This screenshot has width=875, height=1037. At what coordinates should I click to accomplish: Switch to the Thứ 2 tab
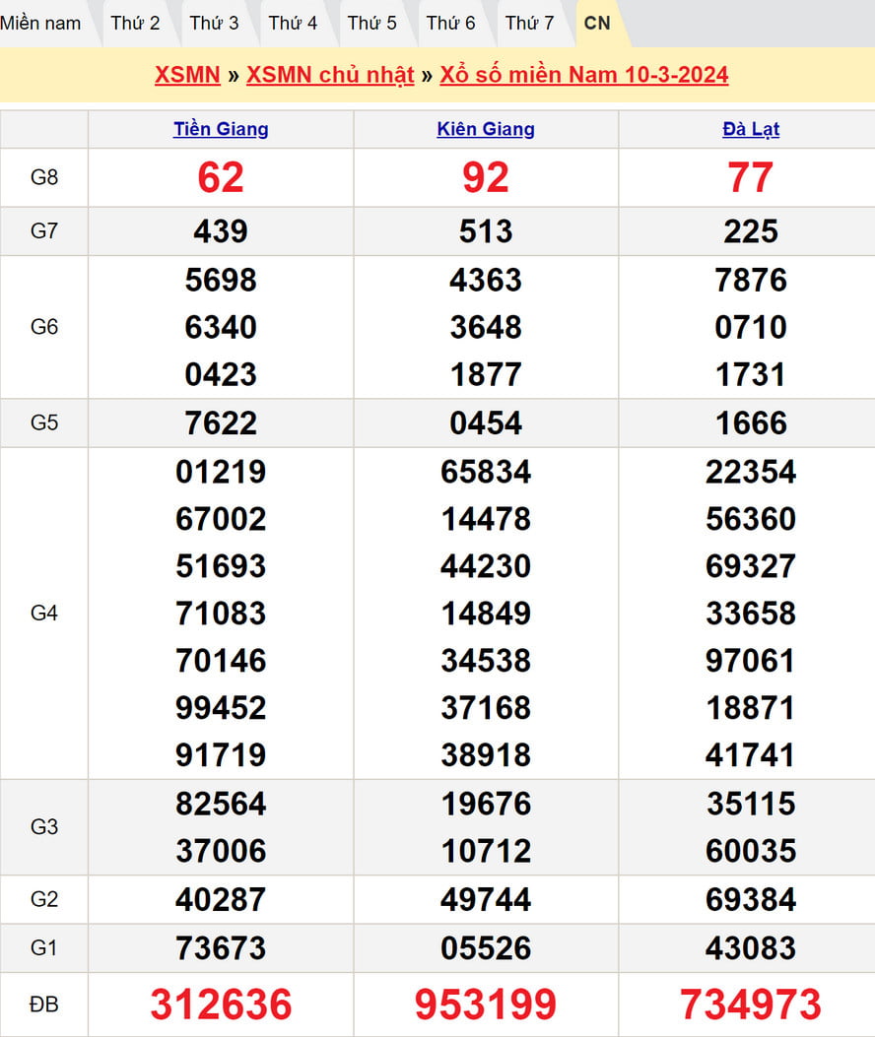[135, 23]
